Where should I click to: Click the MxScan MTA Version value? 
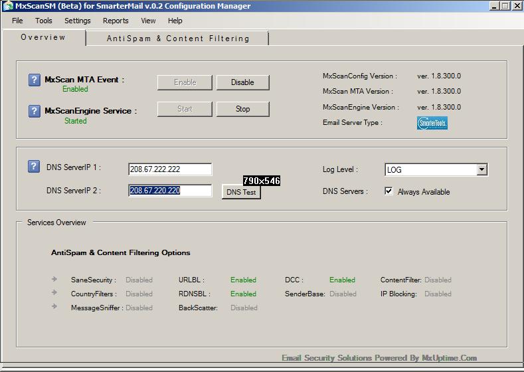pyautogui.click(x=439, y=91)
